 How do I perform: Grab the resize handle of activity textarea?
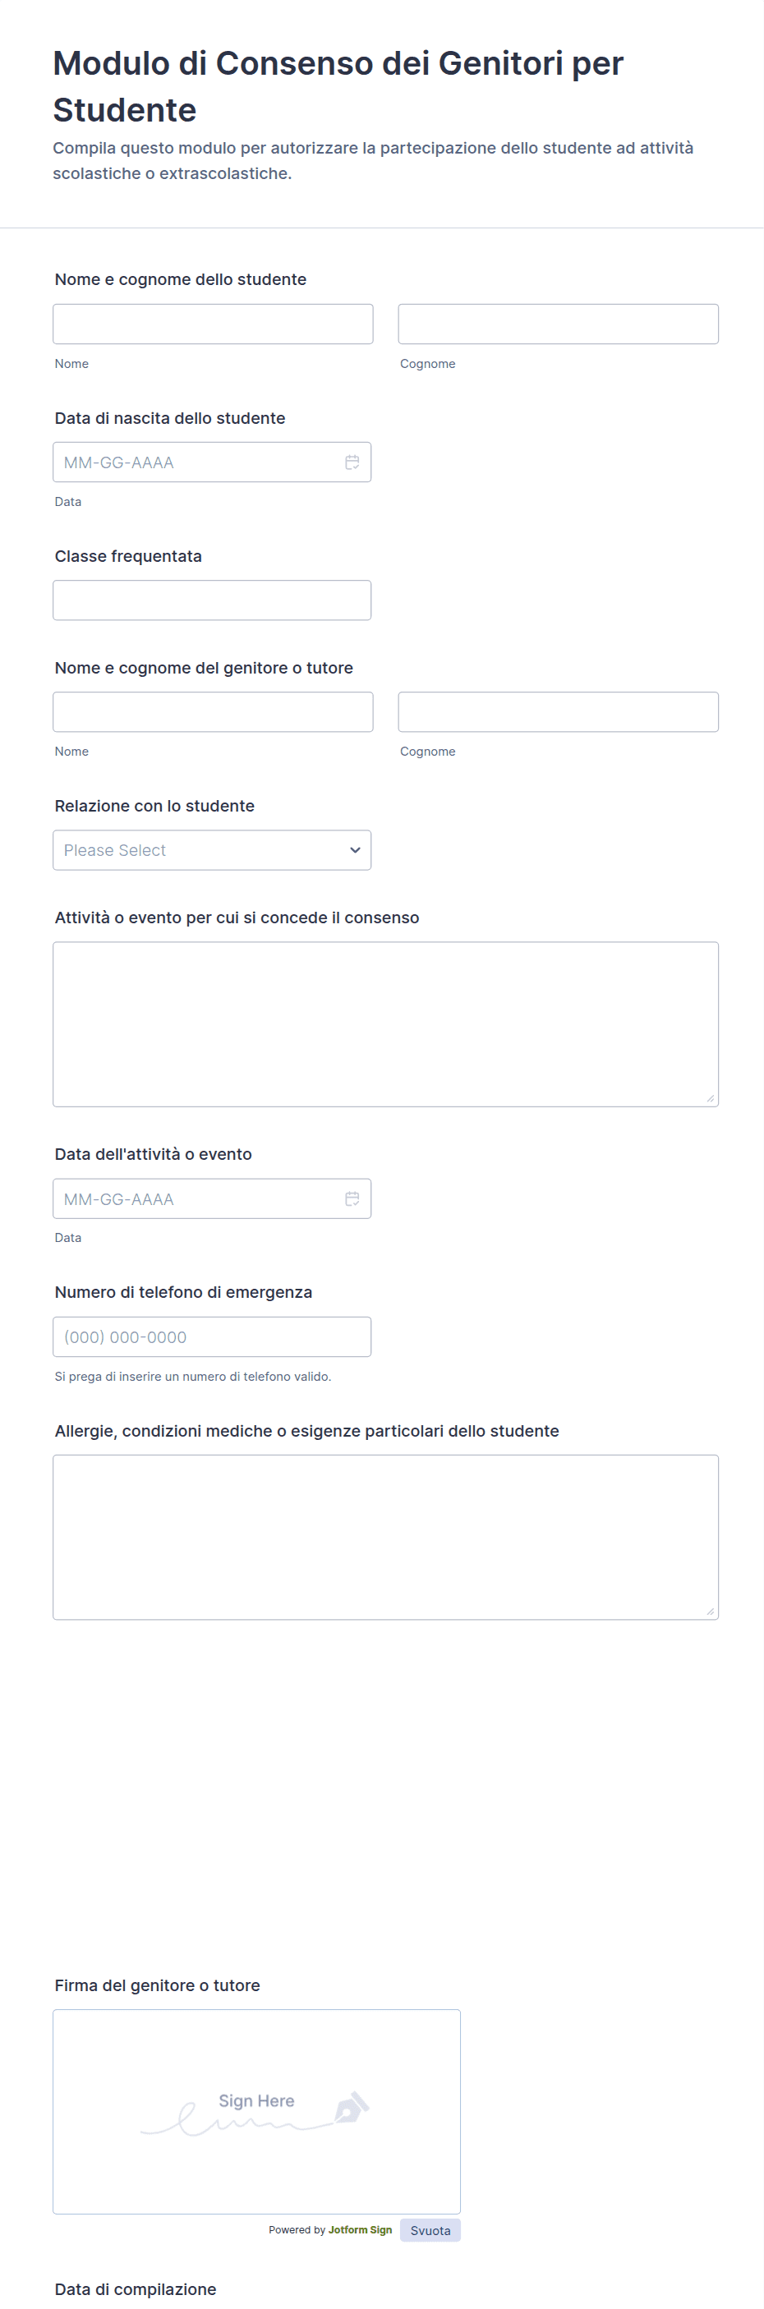711,1098
